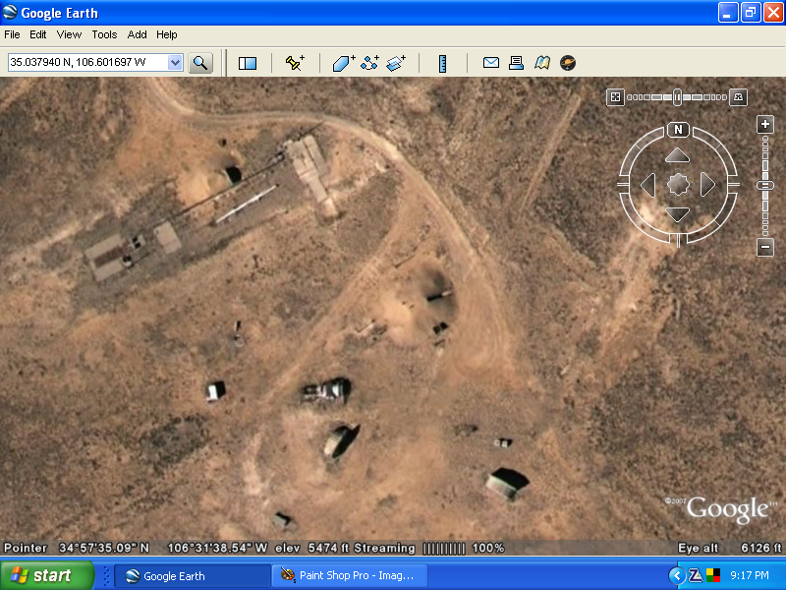Click top-down view tilt icon
Image resolution: width=786 pixels, height=590 pixels.
[616, 97]
